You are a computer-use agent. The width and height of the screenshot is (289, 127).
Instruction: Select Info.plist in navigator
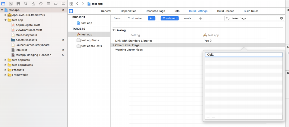pos(21,50)
